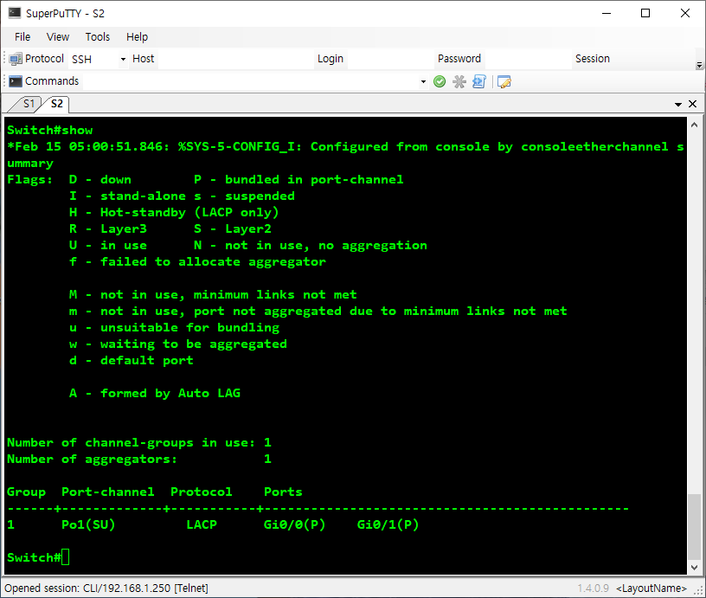Expand the SSH protocol dropdown
Viewport: 706px width, 598px height.
[123, 59]
